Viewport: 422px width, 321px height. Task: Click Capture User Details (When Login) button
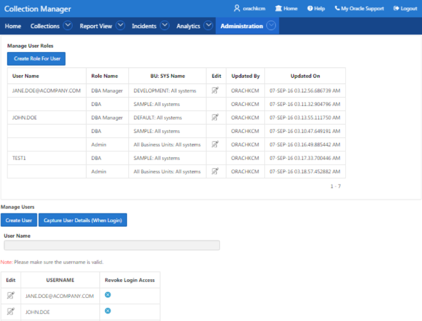point(83,220)
